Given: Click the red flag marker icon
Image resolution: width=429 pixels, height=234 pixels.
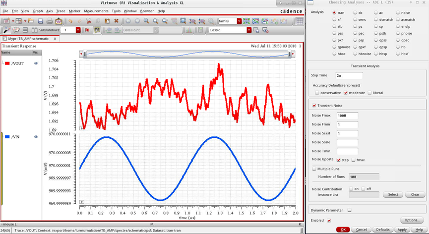Looking at the screenshot, I should click(x=87, y=30).
